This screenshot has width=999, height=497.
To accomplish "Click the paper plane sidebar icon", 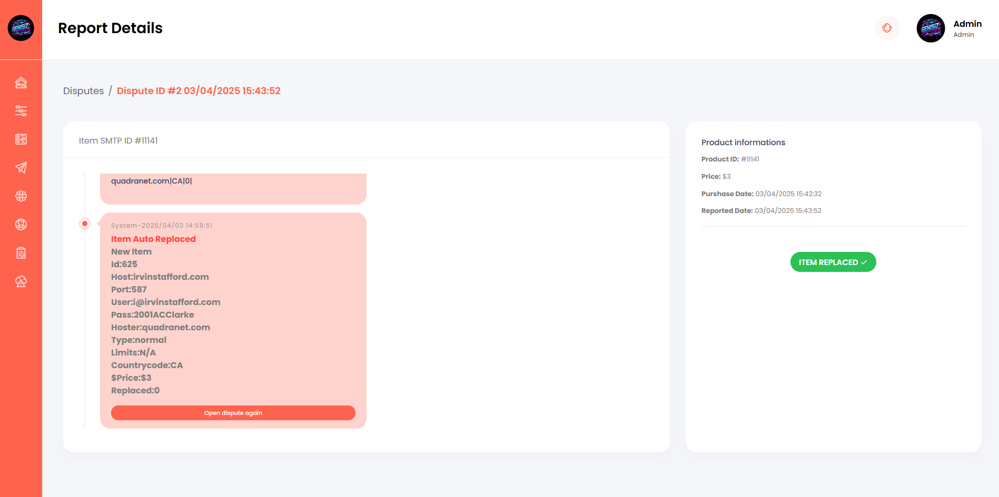I will tap(21, 168).
